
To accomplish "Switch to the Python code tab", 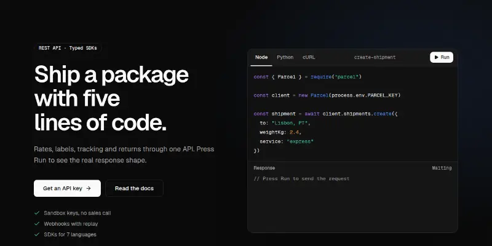I will pyautogui.click(x=285, y=57).
